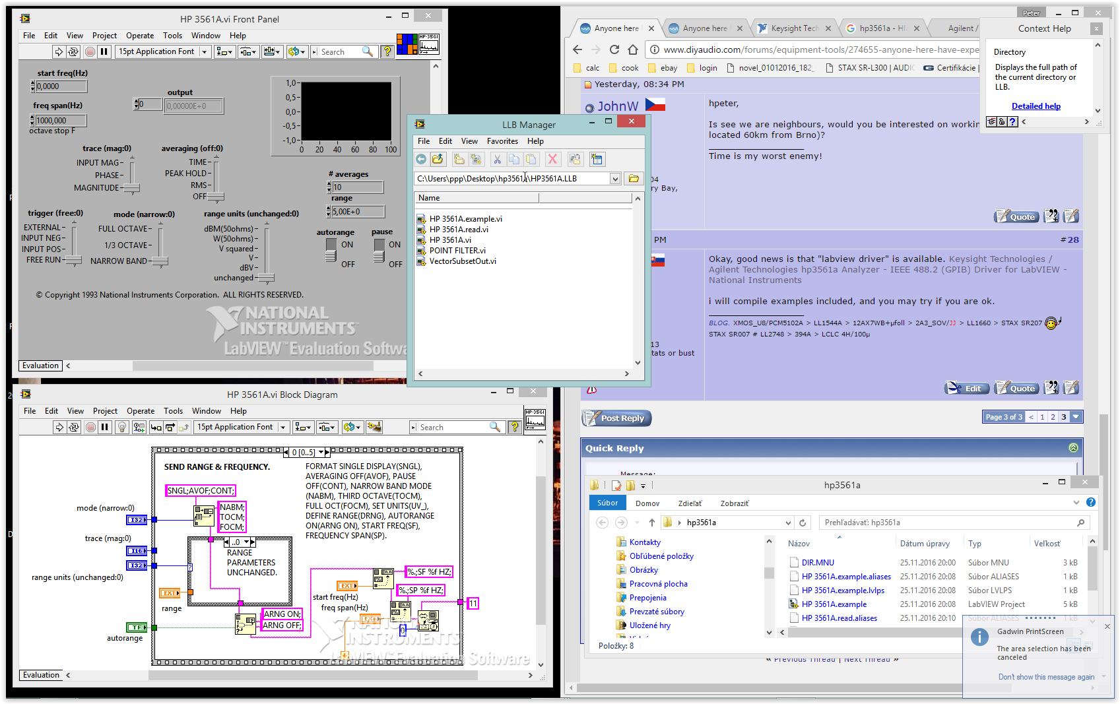Toggle pause ON/OFF switch
This screenshot has height=704, width=1120.
pyautogui.click(x=379, y=249)
